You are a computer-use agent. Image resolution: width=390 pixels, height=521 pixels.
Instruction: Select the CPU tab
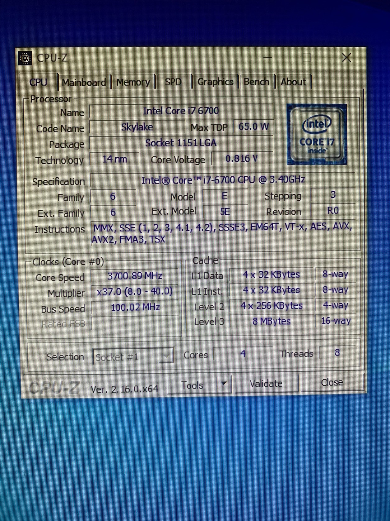39,82
